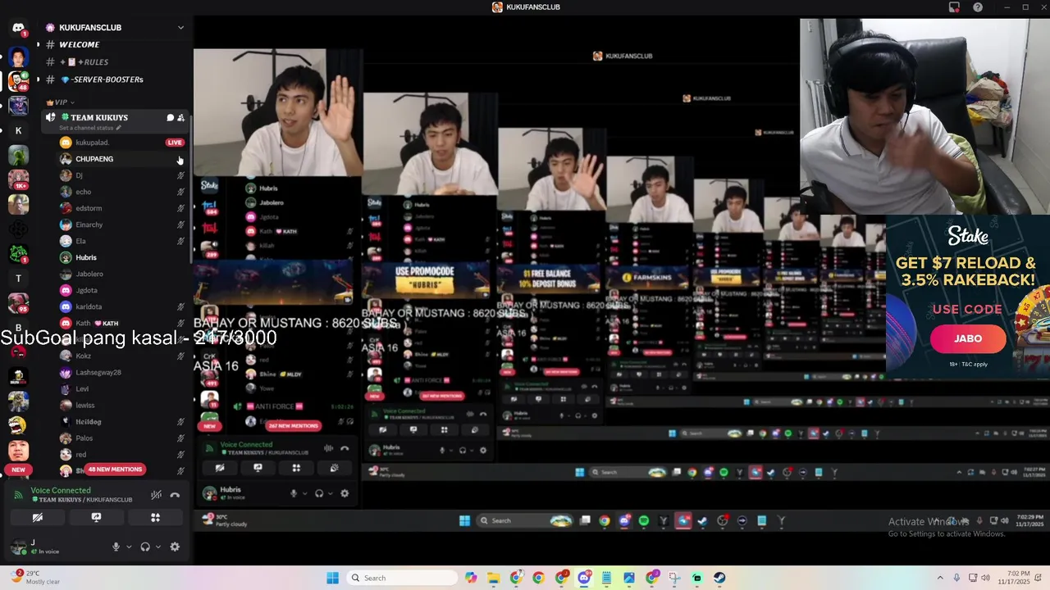1050x590 pixels.
Task: Open Copilot from the Windows taskbar
Action: 471,578
